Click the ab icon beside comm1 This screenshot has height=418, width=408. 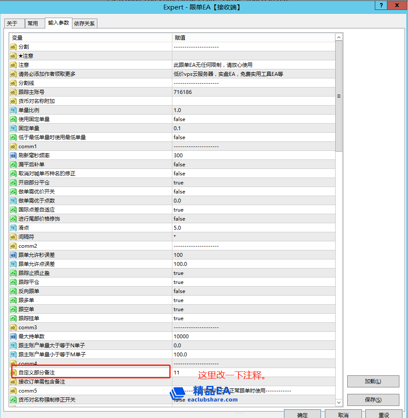tap(13, 146)
